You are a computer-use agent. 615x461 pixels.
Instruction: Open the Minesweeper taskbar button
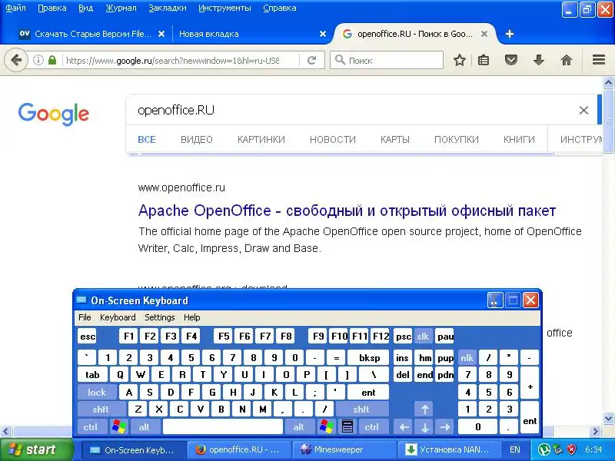(x=344, y=449)
